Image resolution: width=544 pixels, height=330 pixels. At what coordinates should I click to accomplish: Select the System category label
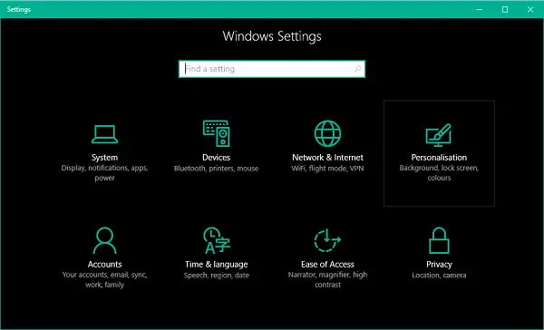104,158
